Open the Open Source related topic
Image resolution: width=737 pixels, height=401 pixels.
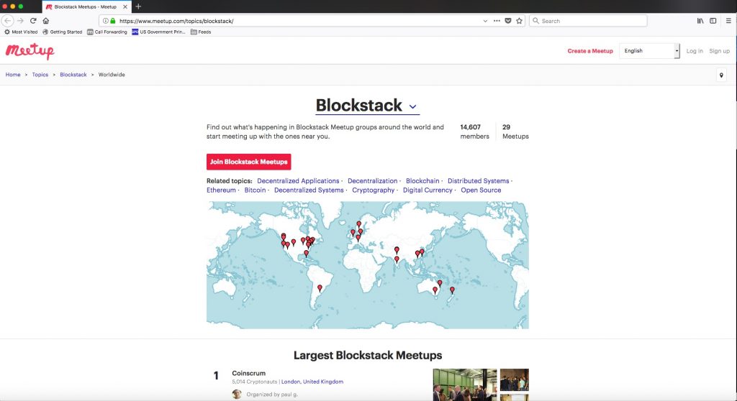tap(481, 190)
